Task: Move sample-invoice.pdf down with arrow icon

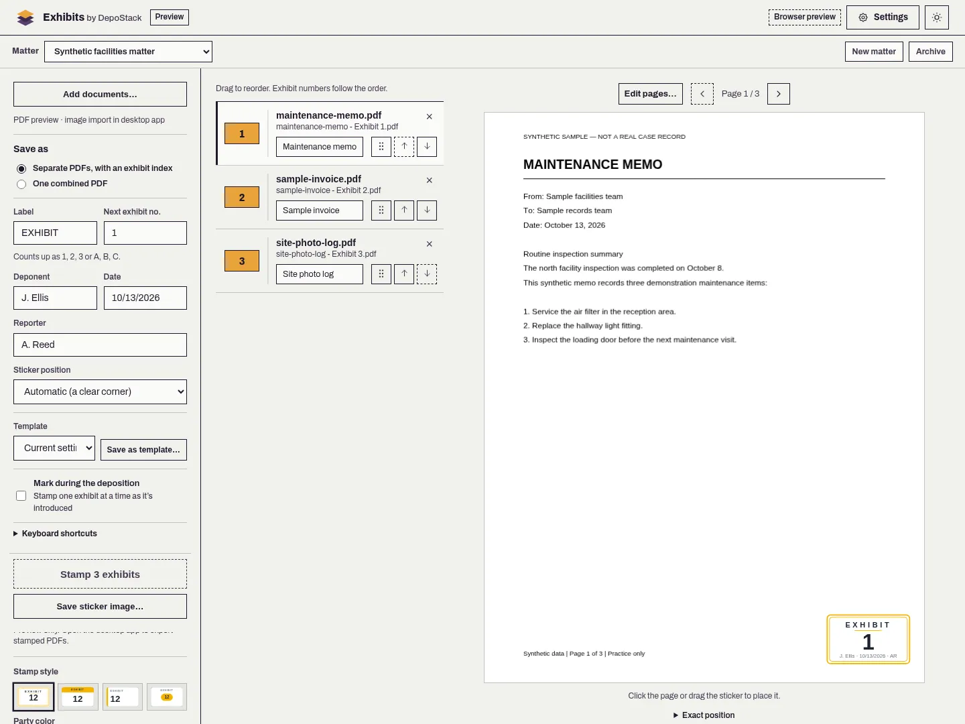Action: (x=427, y=210)
